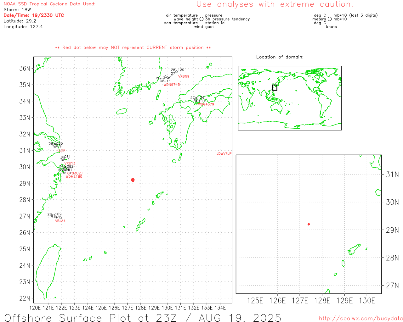Viewport: 403px width, 322px height.
Task: Click the 130E label on the inset map
Action: pos(367,301)
